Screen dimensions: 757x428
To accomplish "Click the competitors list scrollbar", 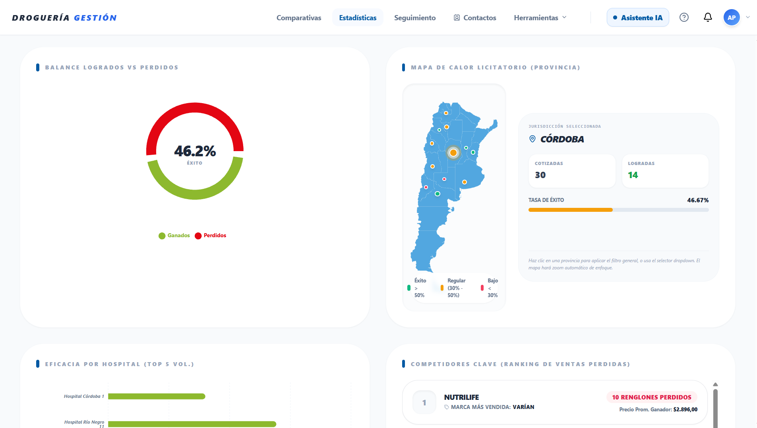I will [715, 408].
